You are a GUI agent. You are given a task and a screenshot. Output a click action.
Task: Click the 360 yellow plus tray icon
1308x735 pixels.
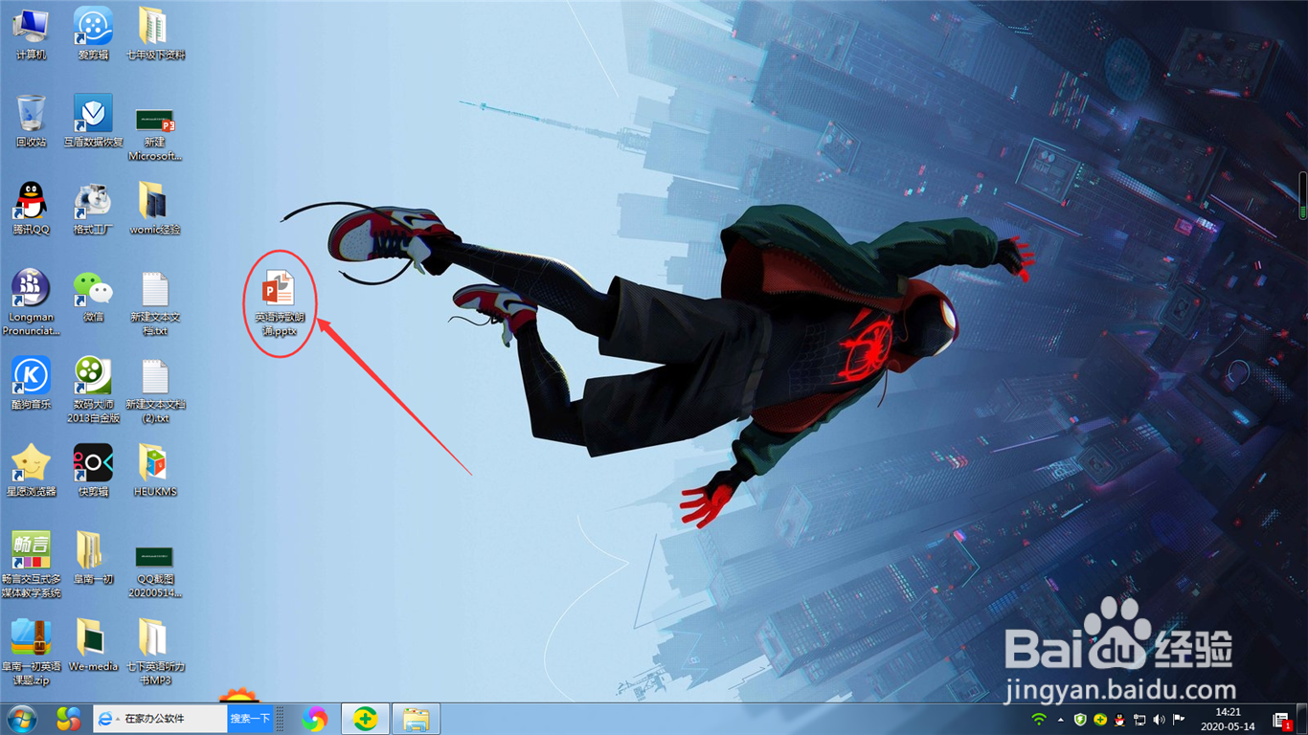click(1100, 720)
